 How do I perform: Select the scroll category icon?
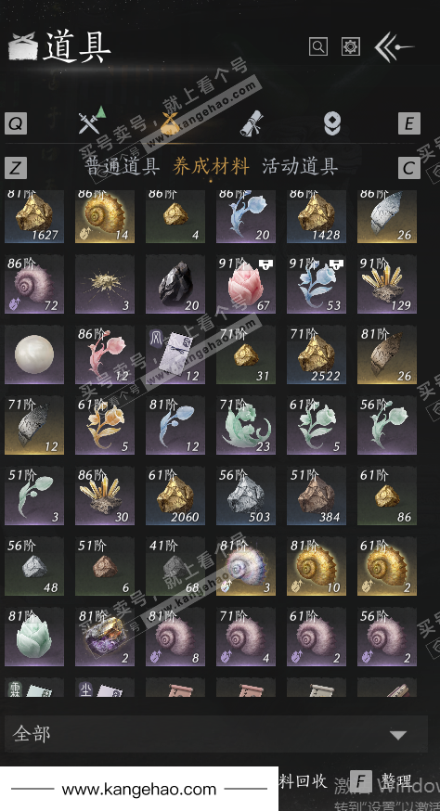[252, 124]
